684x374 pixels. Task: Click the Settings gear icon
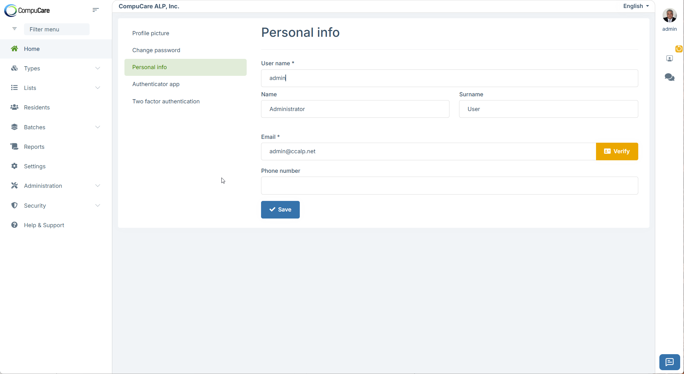14,166
